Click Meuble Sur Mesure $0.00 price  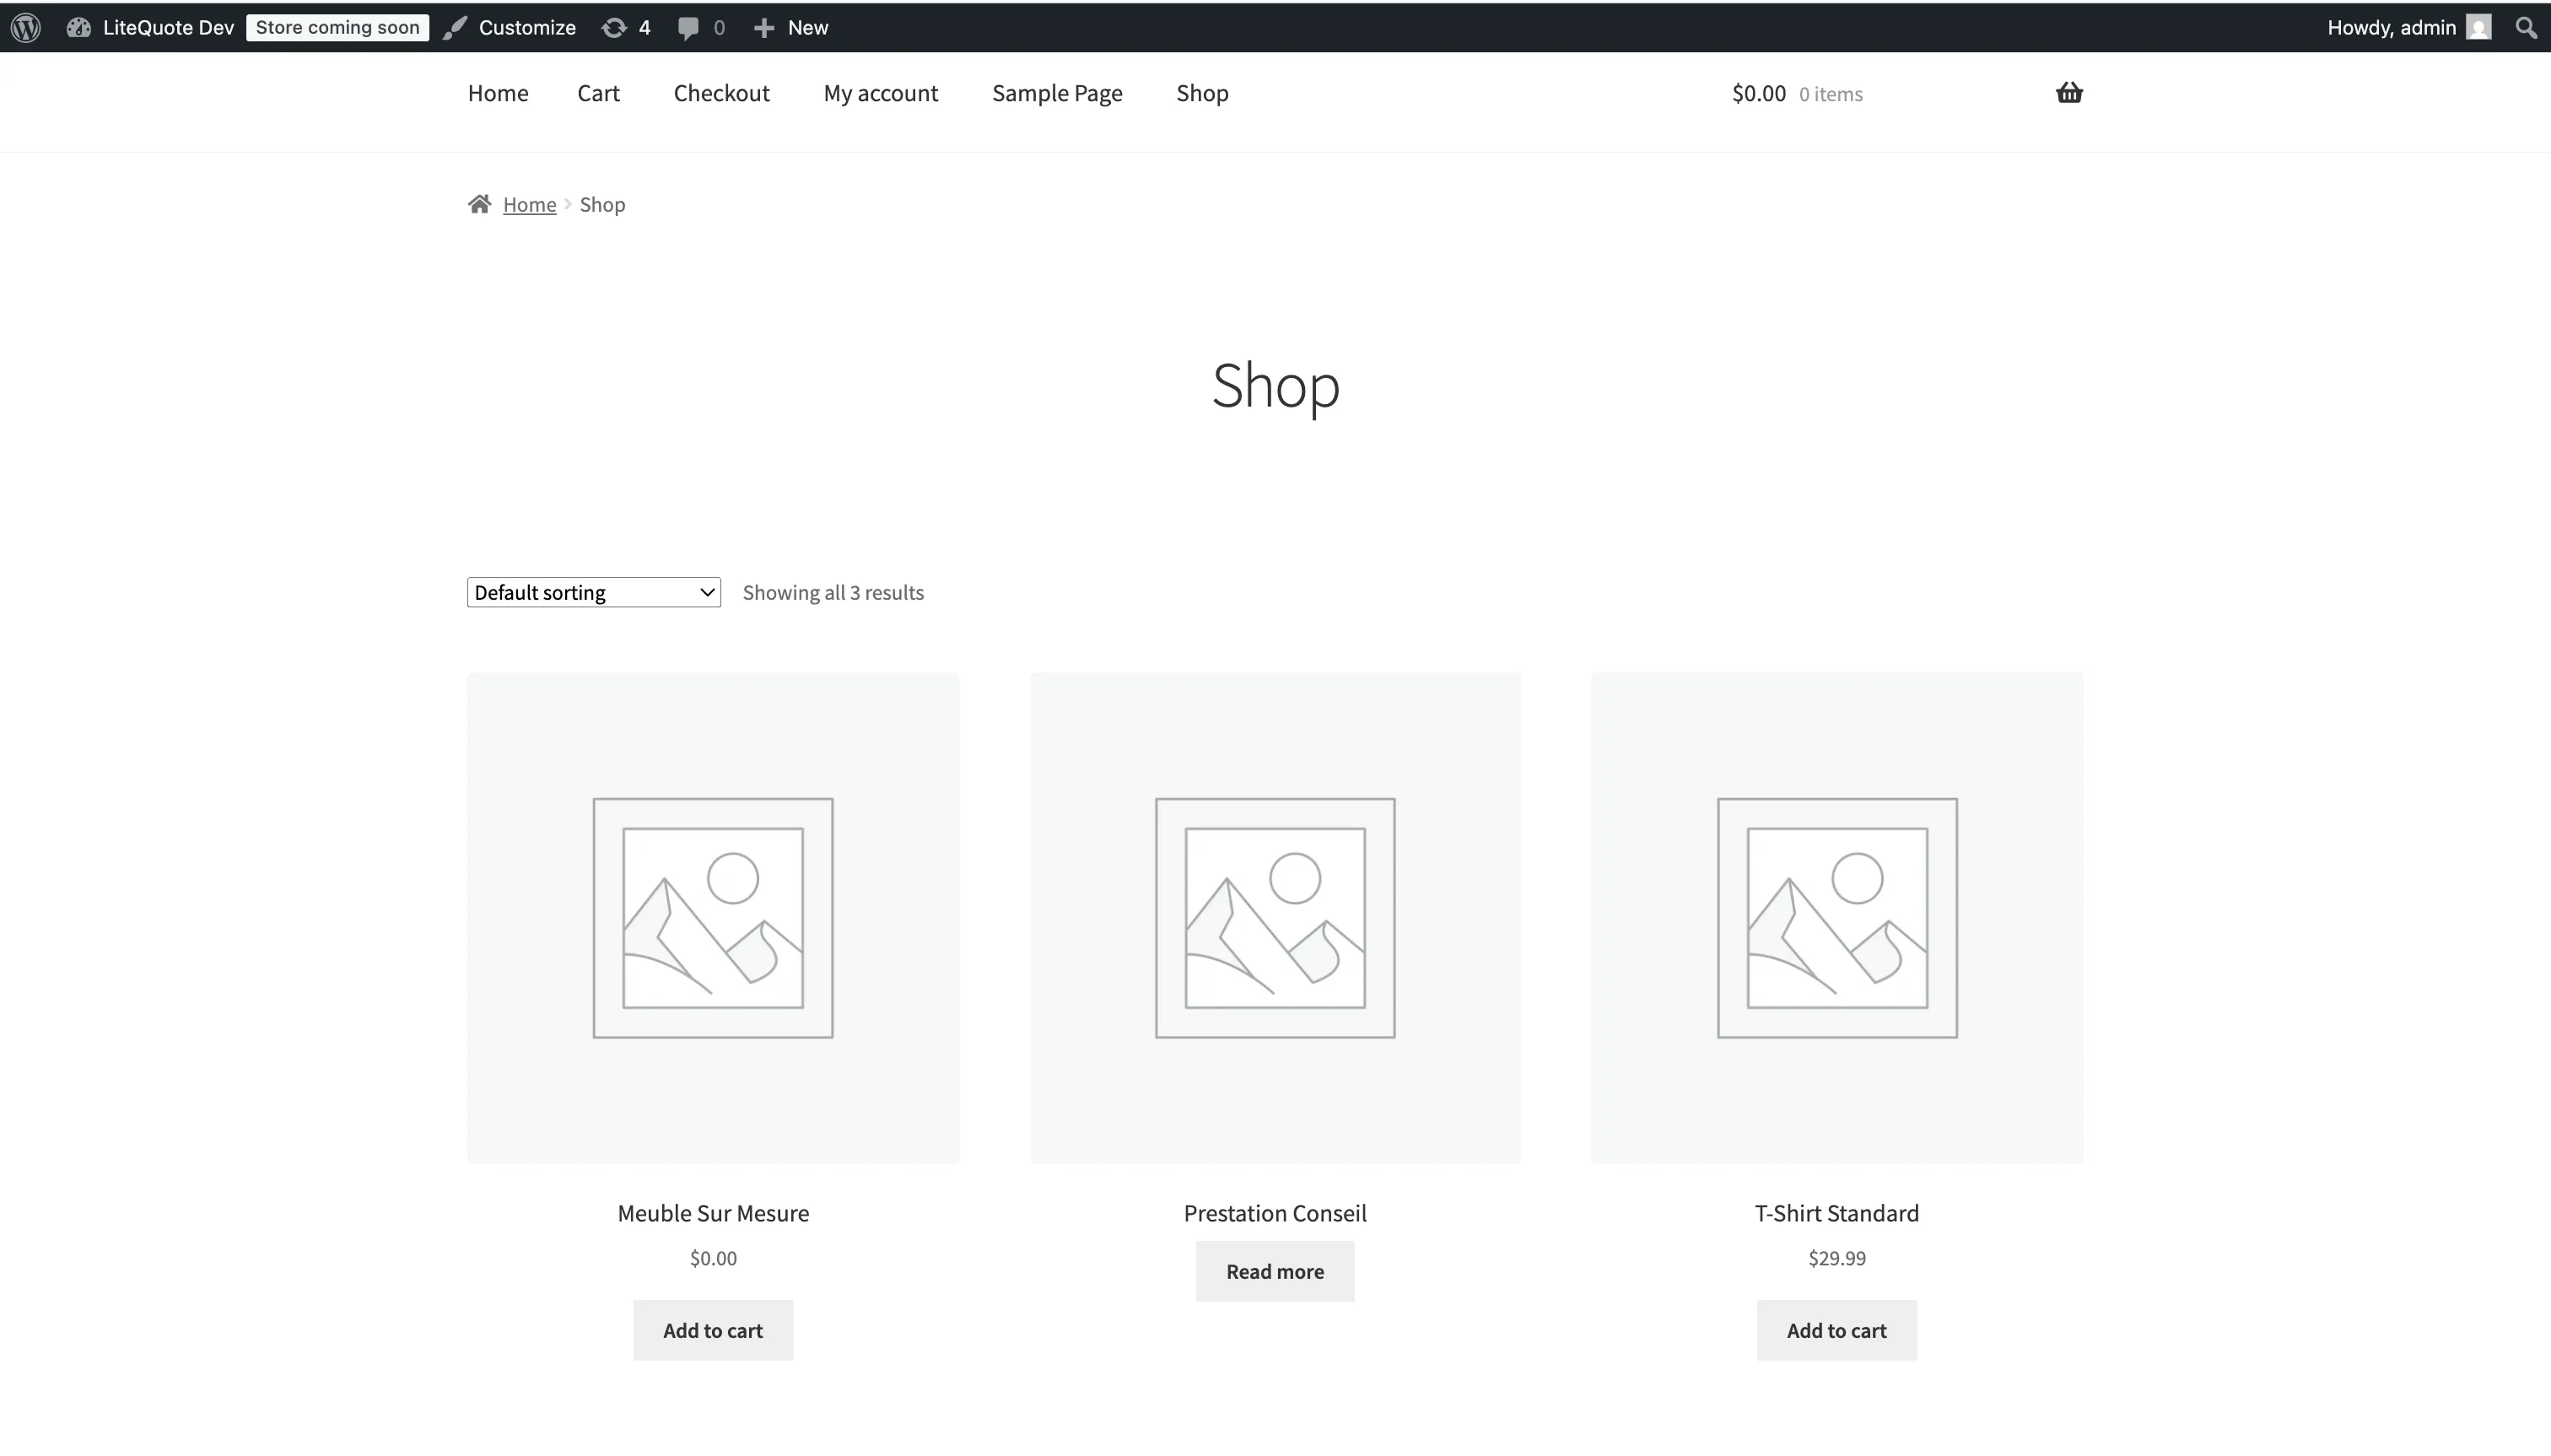click(x=713, y=1258)
